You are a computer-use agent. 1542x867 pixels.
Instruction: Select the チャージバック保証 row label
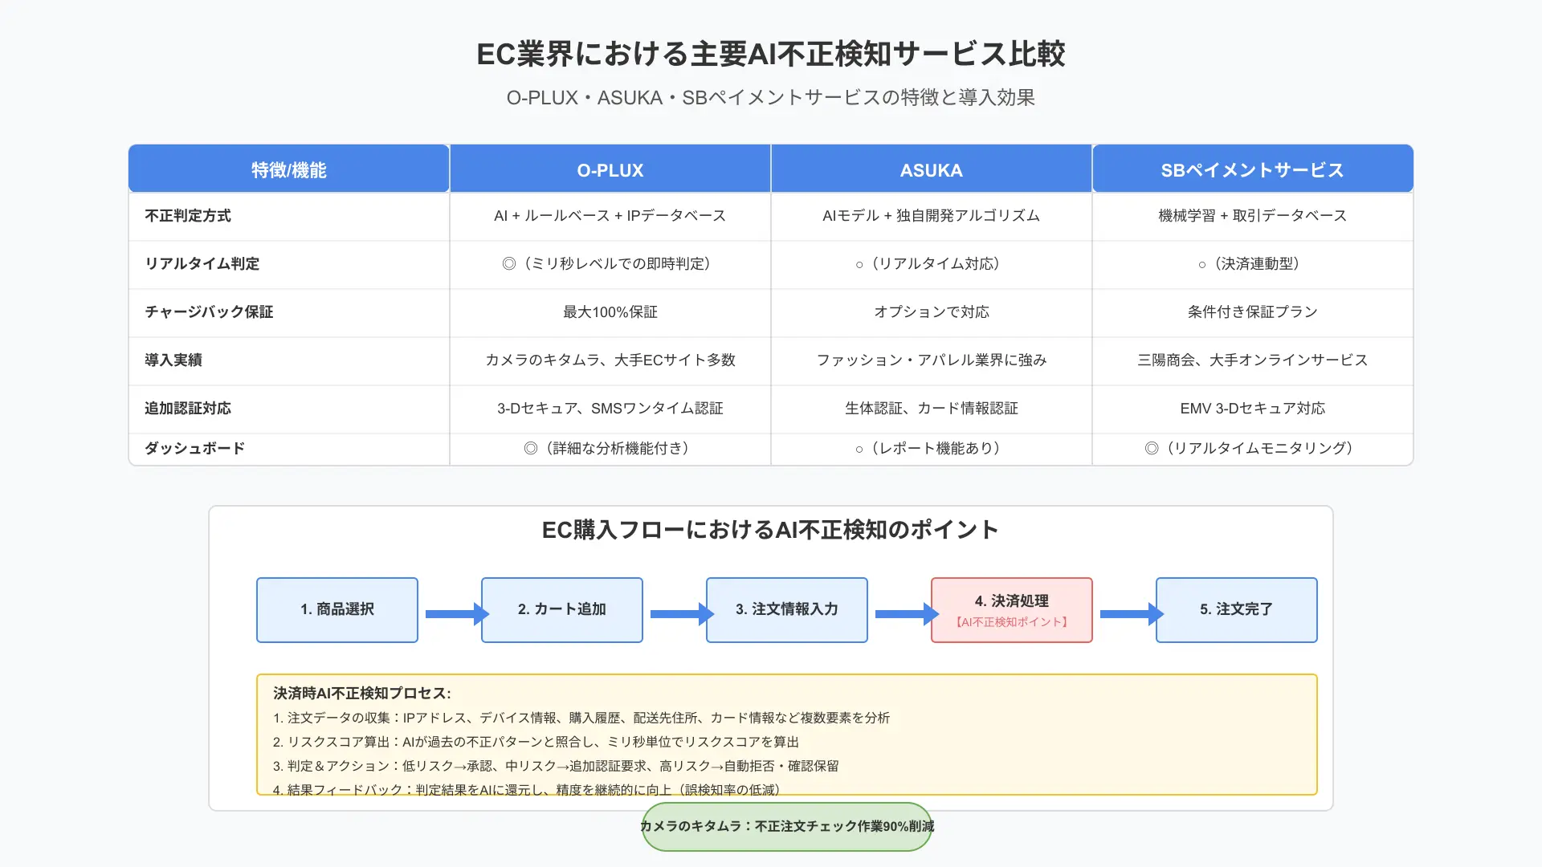pos(209,312)
